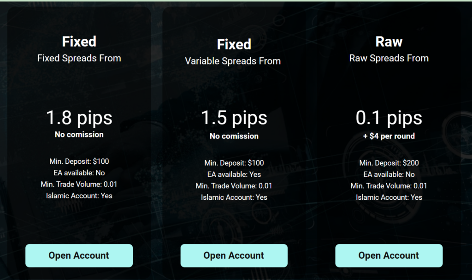
Task: Click 'No comission' under 1.8 pips
Action: (x=79, y=135)
